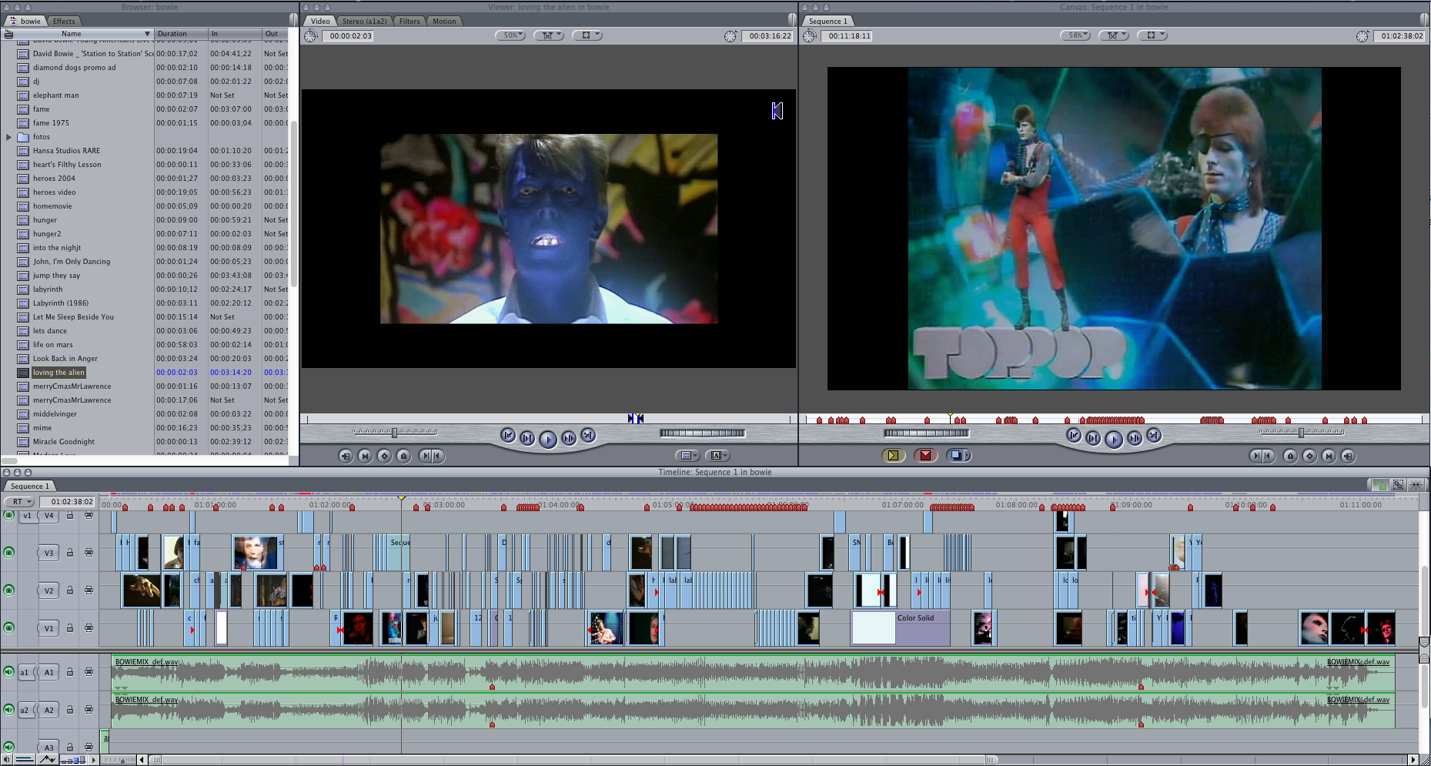Lock the V1 track
Screen dimensions: 1431x766
70,628
